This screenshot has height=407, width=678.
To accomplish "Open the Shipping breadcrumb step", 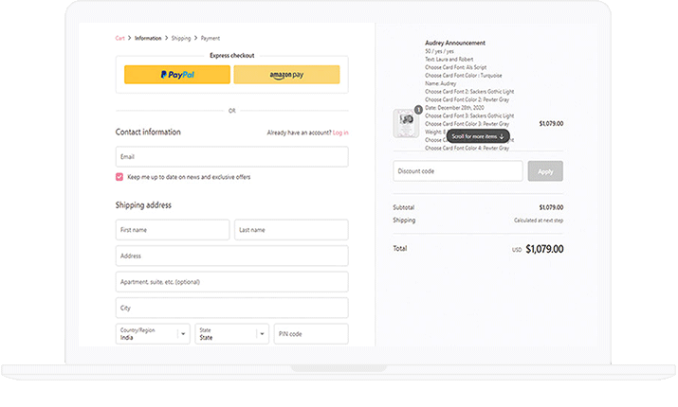I will 180,39.
